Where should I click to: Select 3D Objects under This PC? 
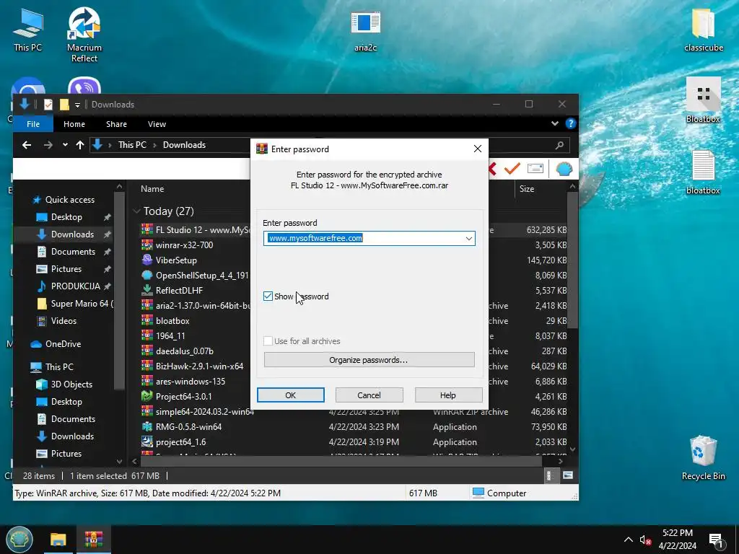(x=71, y=384)
